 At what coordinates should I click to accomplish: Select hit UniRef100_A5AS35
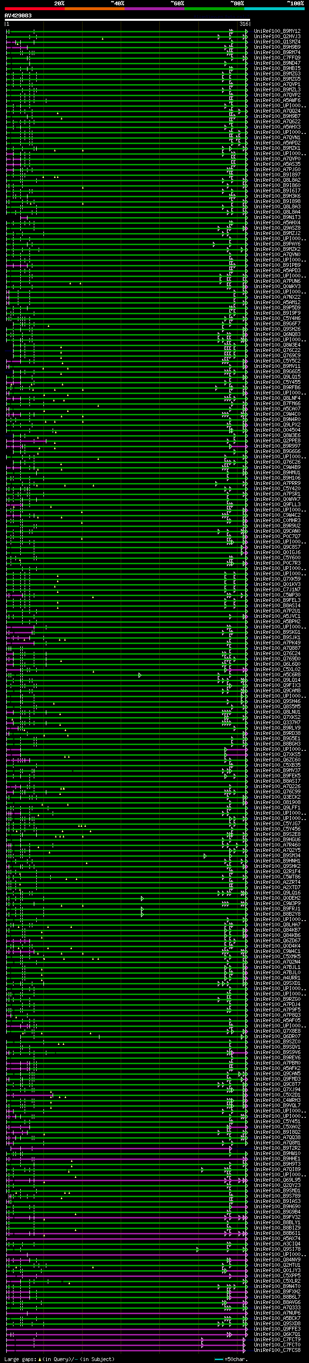coord(277,164)
